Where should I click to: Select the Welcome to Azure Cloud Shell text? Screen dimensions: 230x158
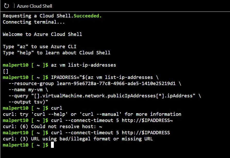[x=42, y=34]
